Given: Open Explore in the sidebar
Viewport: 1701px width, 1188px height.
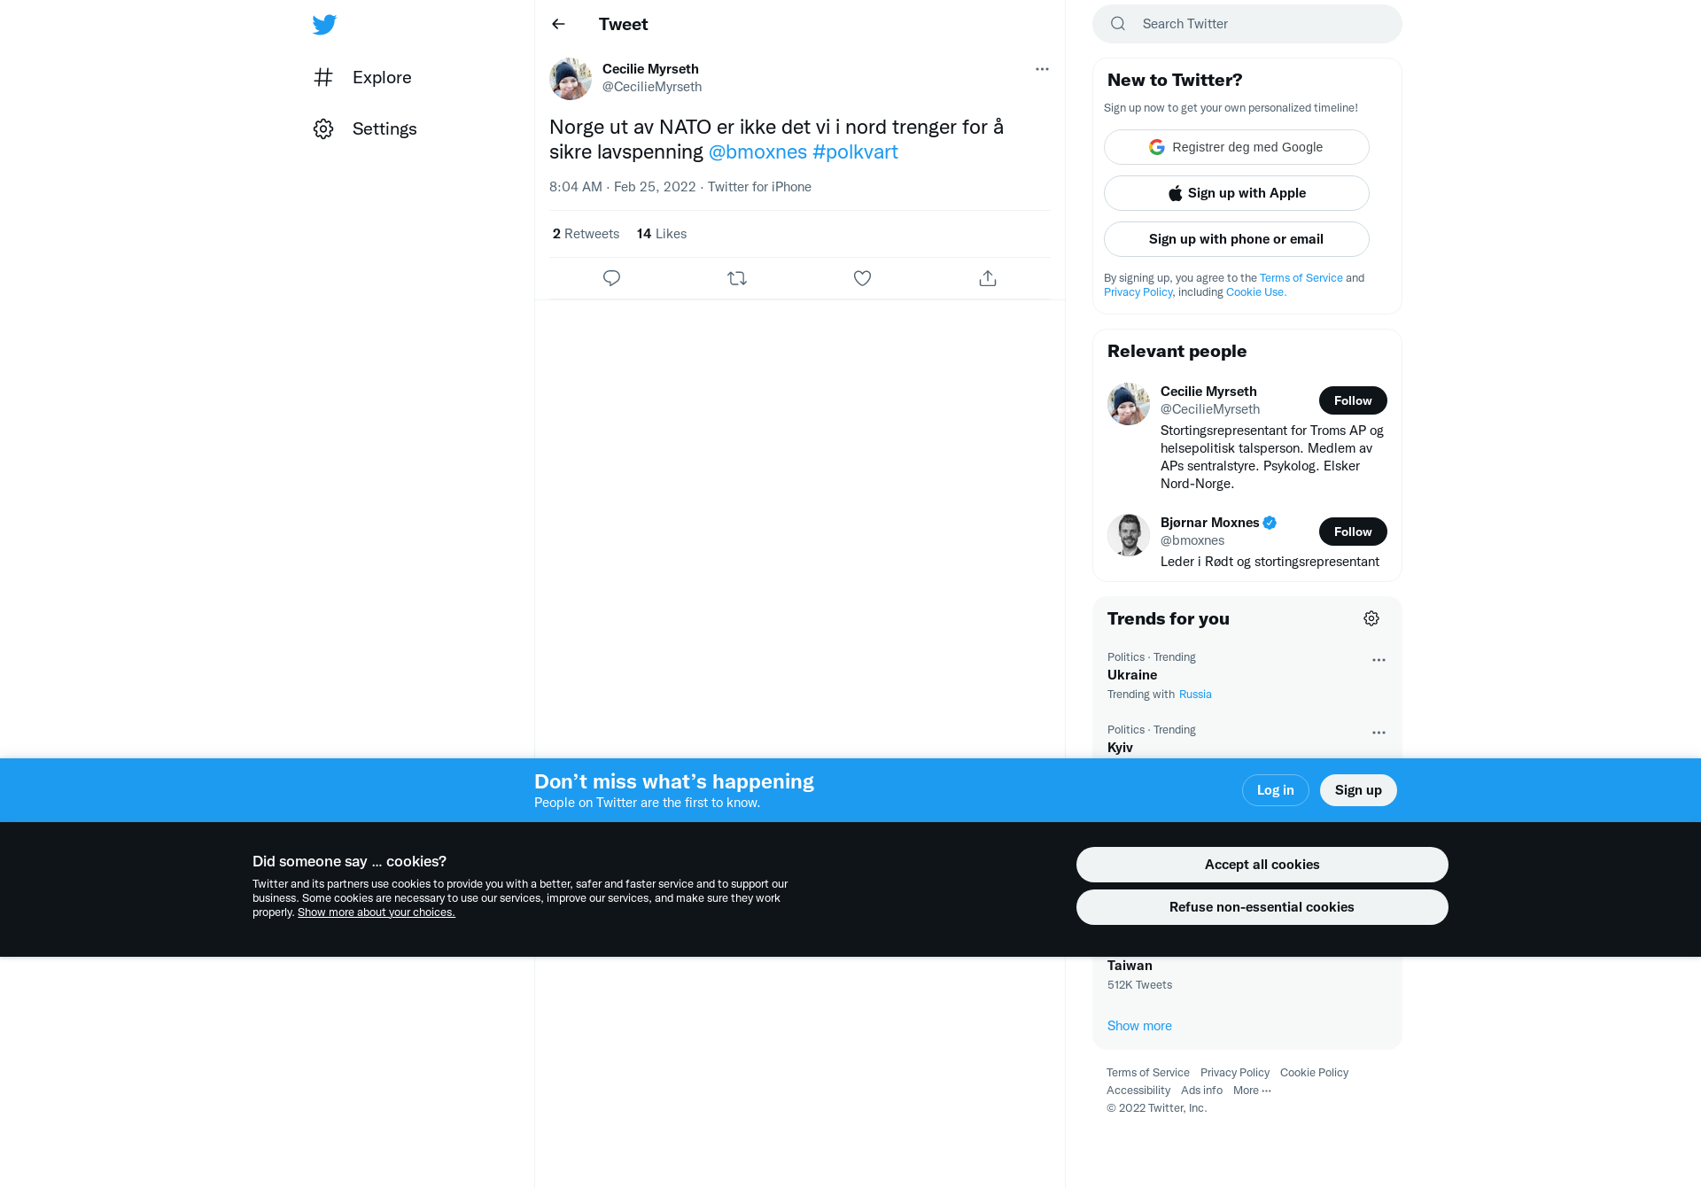Looking at the screenshot, I should [362, 77].
